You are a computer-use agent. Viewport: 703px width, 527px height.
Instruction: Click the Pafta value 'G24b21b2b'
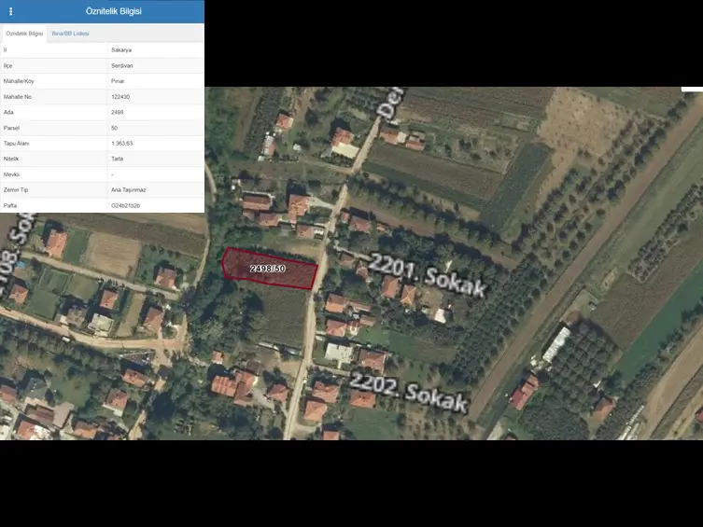click(x=125, y=206)
